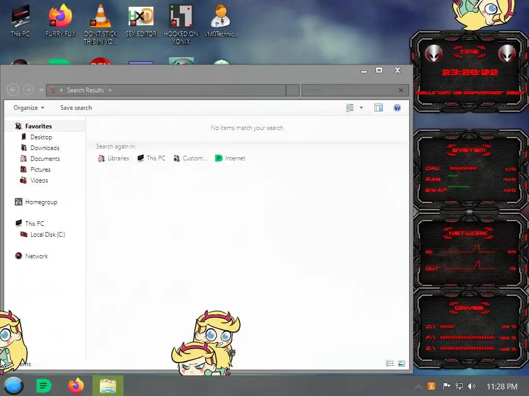Clear the search box with X
The width and height of the screenshot is (529, 396).
click(401, 90)
